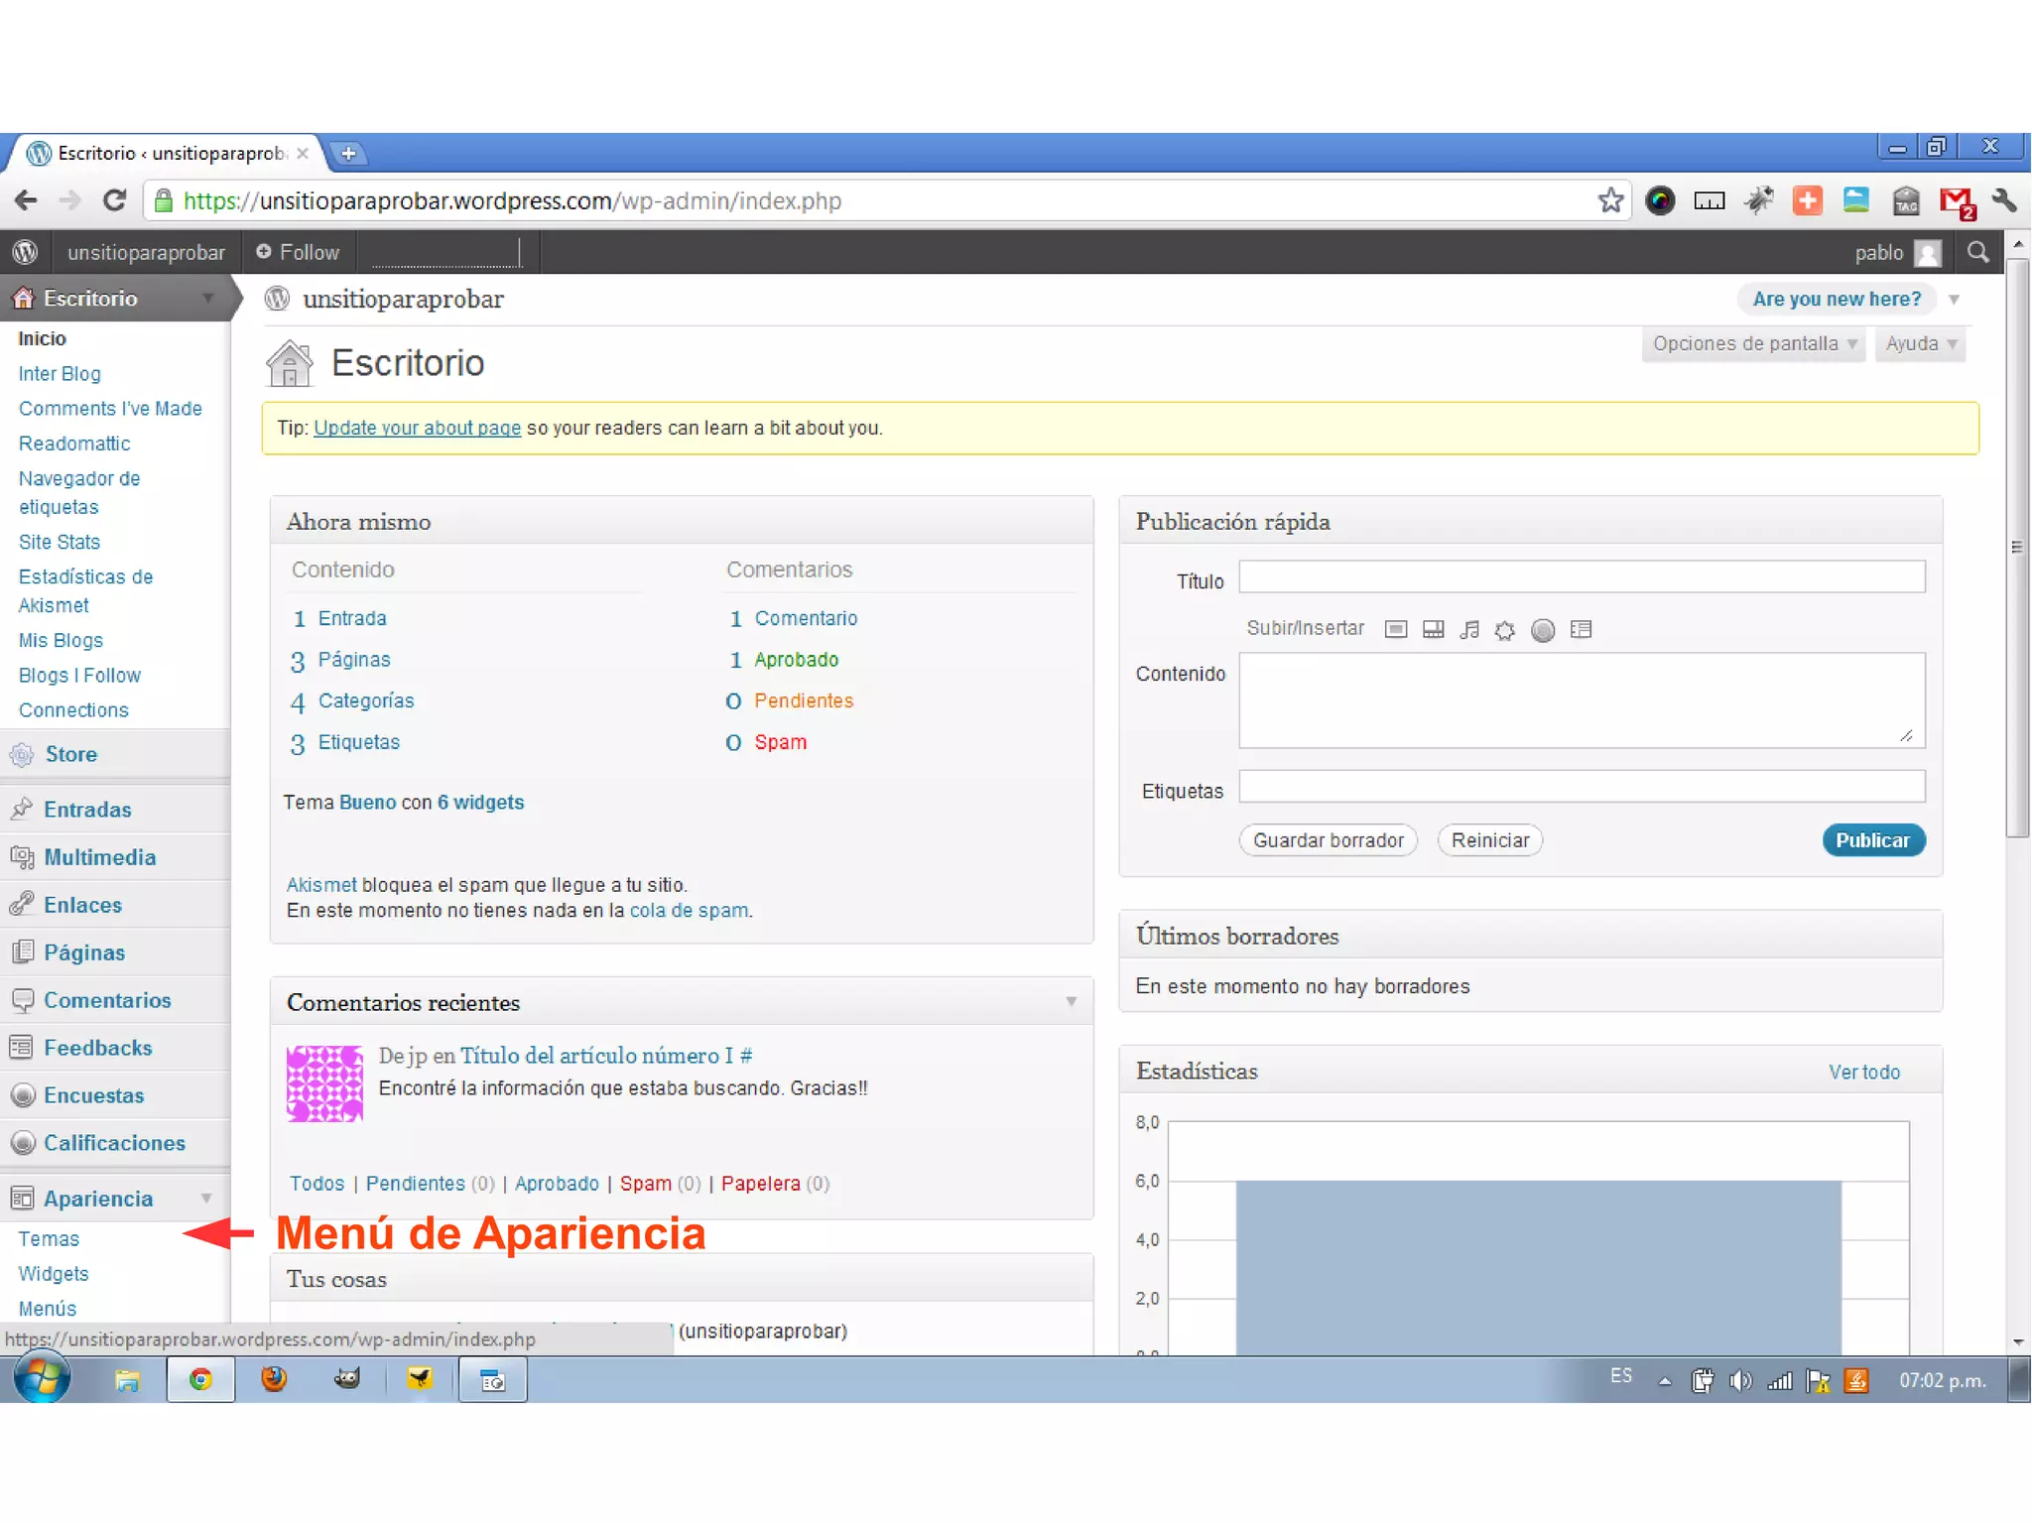Bookmark page with the star icon

(x=1610, y=200)
